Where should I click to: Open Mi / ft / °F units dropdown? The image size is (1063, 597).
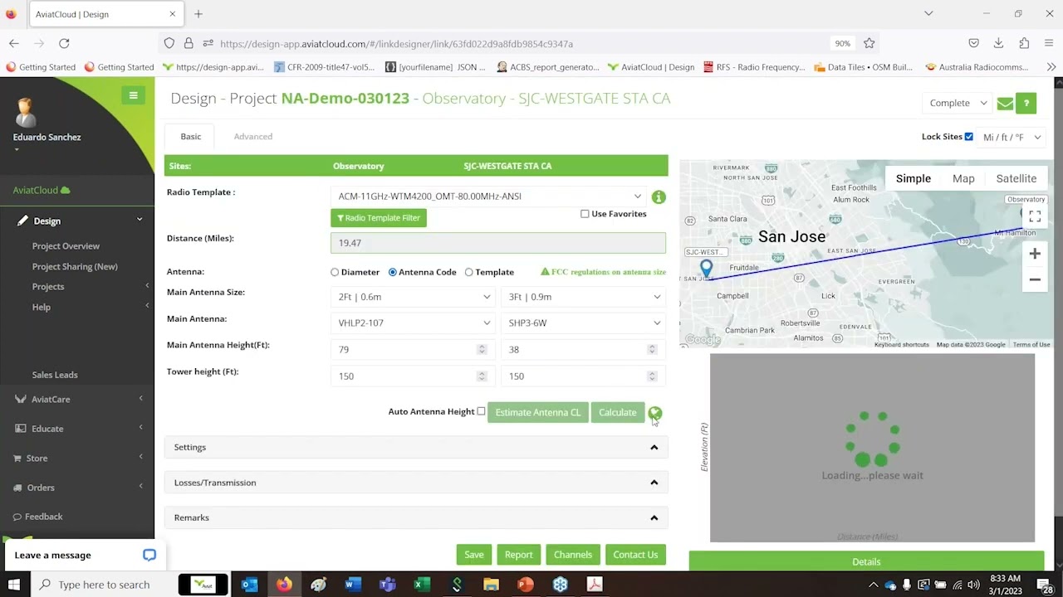tap(1012, 137)
